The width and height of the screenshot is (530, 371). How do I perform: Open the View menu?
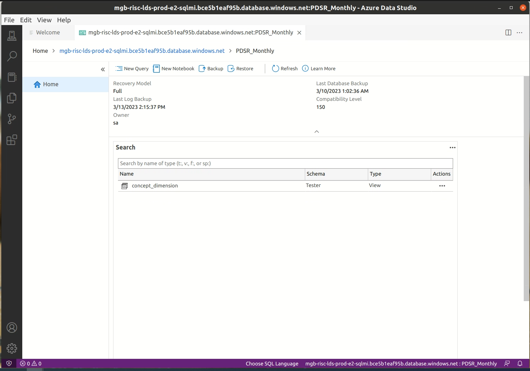click(44, 20)
